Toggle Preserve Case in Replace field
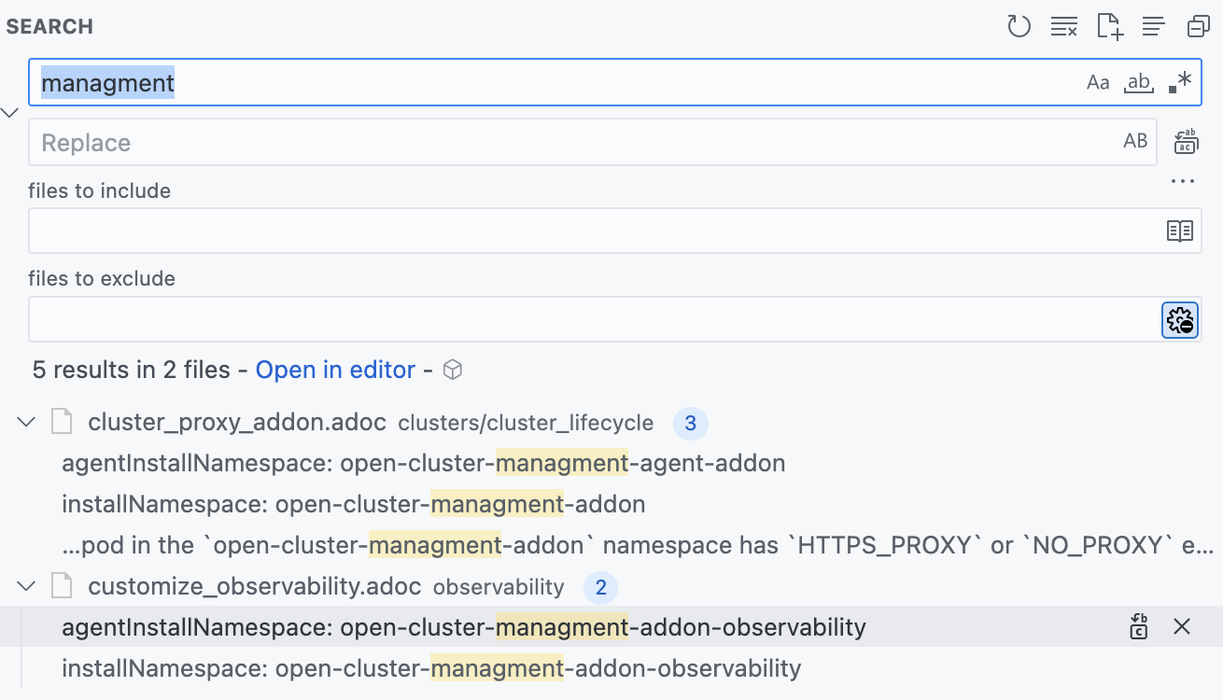 [x=1135, y=142]
